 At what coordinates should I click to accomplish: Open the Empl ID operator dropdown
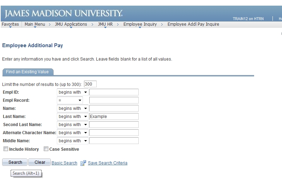click(x=72, y=92)
